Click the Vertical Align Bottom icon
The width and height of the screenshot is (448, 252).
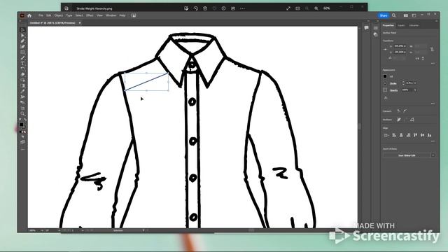tap(429, 135)
